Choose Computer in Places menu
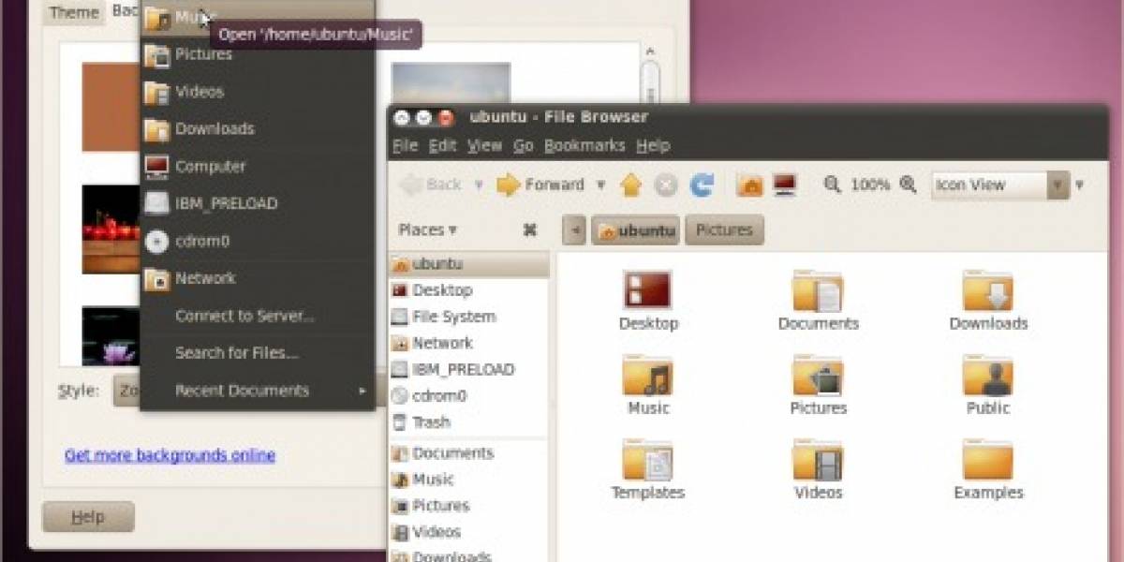 pos(258,166)
